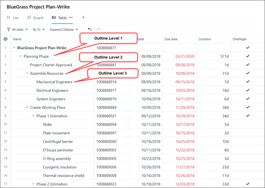The height and width of the screenshot is (188, 265).
Task: Click the redo arrow icon
Action: tap(98, 29)
